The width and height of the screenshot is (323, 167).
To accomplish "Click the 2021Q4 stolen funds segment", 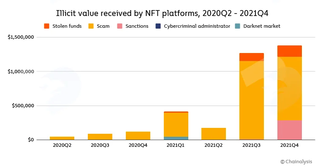I will (x=289, y=51).
